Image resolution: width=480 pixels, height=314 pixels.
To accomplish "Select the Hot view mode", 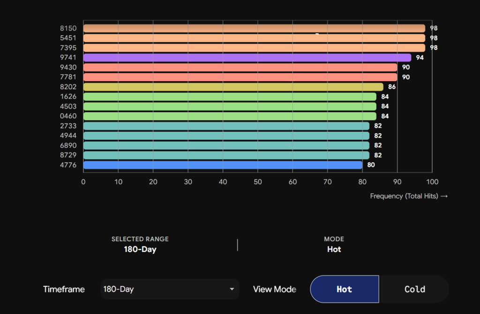I will coord(345,289).
